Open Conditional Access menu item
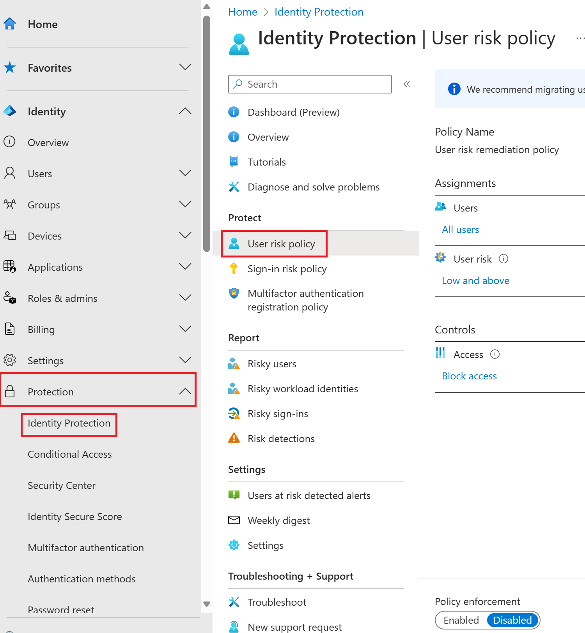The width and height of the screenshot is (585, 633). pyautogui.click(x=70, y=454)
